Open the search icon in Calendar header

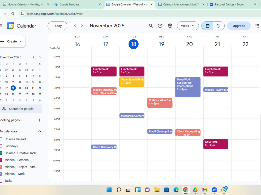[x=151, y=26]
